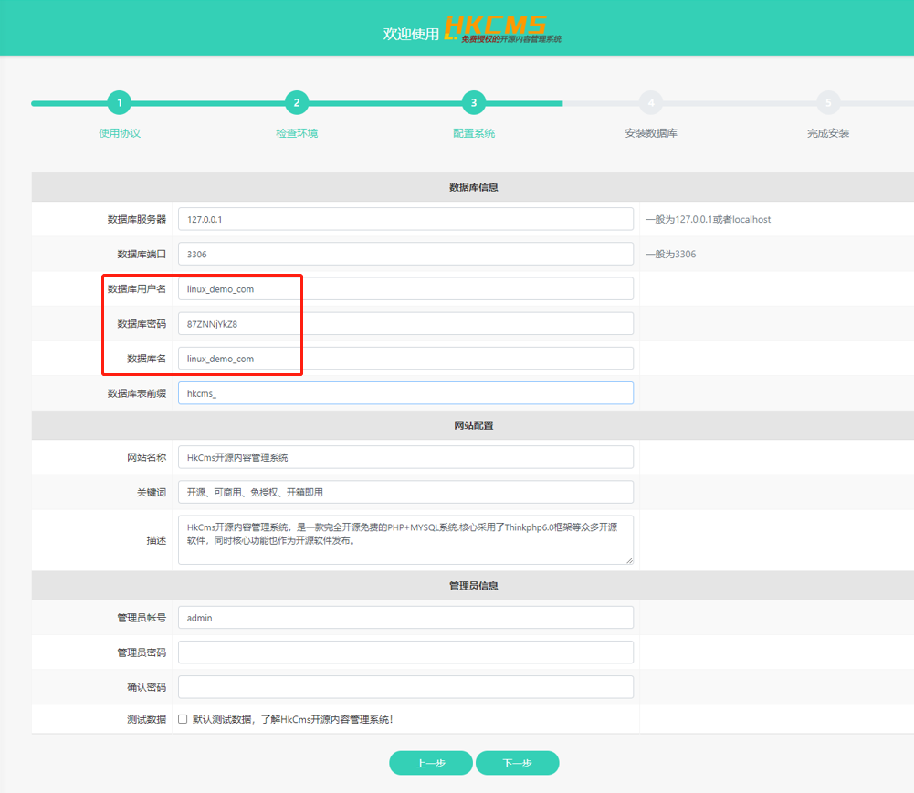
Task: Click the 数据库信息 section header
Action: click(473, 187)
